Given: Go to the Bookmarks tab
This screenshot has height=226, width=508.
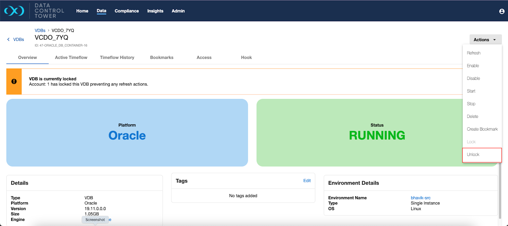Looking at the screenshot, I should (162, 57).
